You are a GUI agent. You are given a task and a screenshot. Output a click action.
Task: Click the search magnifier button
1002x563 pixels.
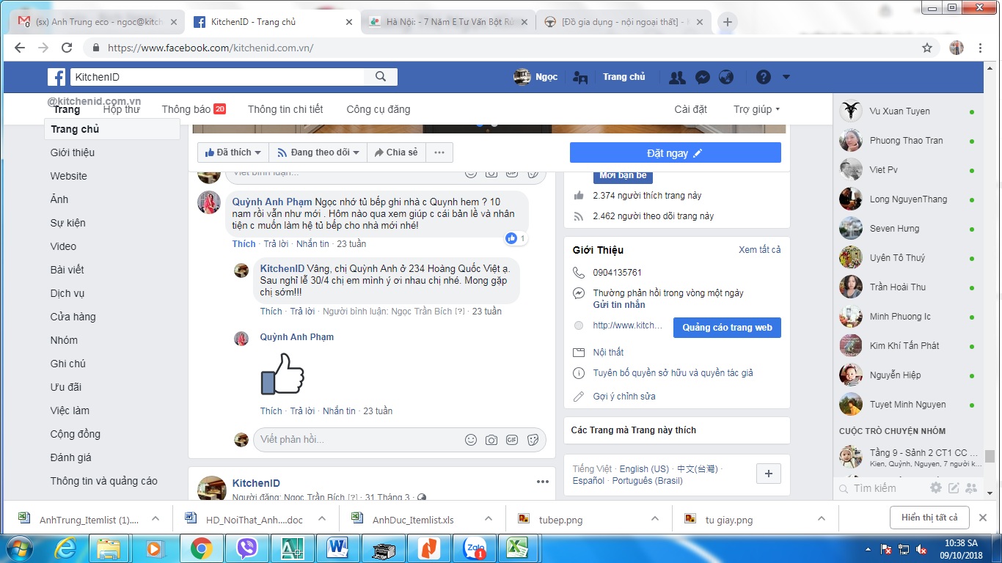click(x=381, y=77)
